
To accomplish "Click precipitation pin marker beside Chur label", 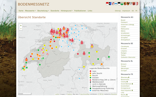I will (92, 46).
